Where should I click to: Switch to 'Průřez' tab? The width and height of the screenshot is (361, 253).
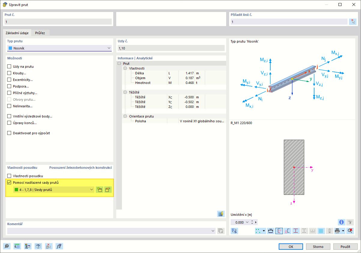pos(40,33)
